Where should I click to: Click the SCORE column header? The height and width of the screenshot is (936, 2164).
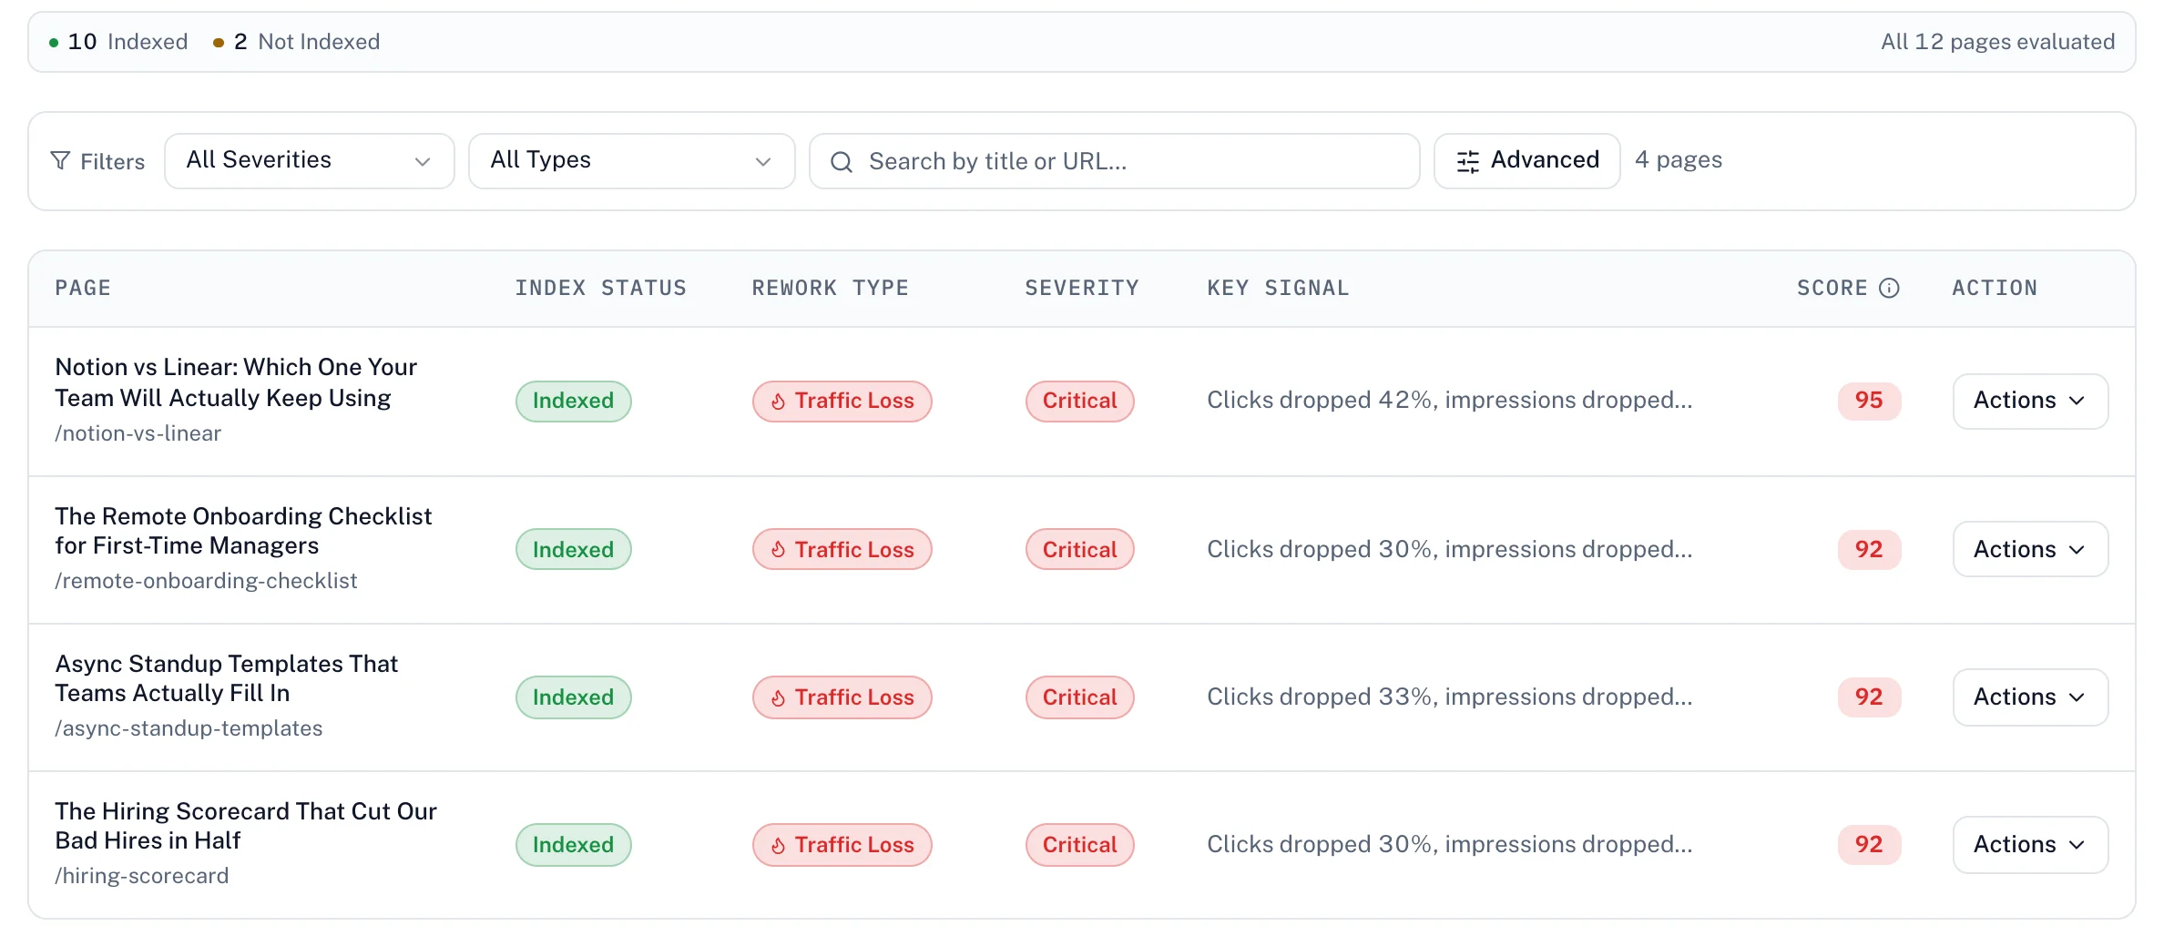tap(1832, 288)
